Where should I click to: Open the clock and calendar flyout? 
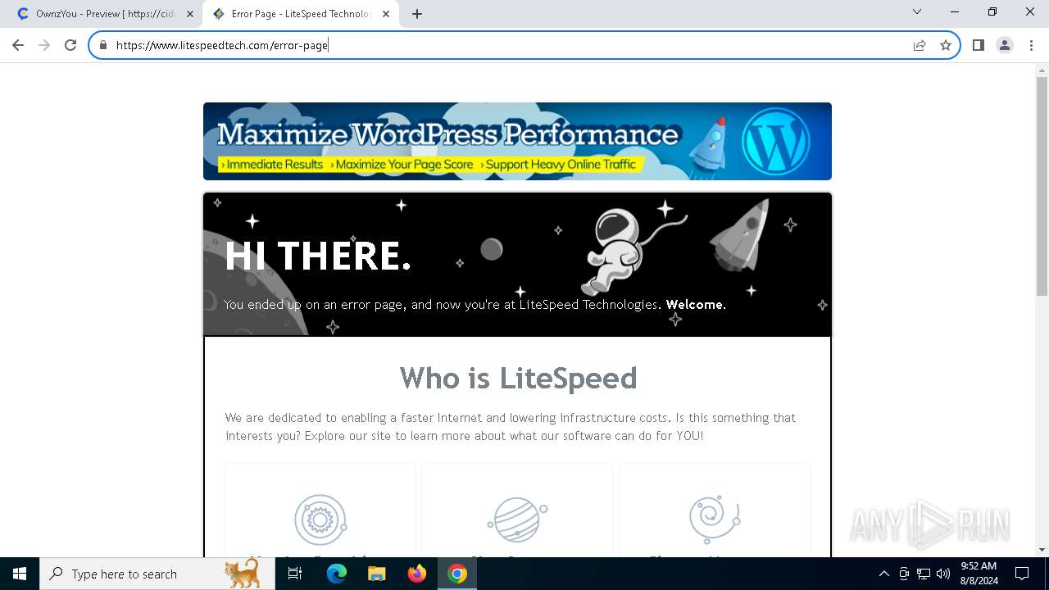click(x=979, y=574)
